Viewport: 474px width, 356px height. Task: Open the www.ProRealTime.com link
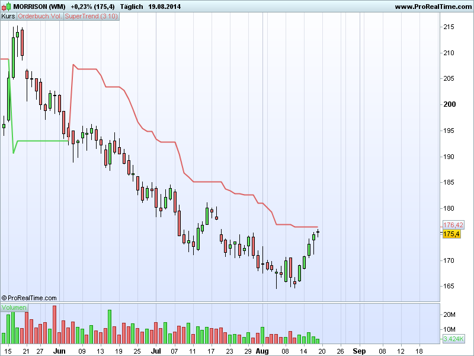coord(433,7)
